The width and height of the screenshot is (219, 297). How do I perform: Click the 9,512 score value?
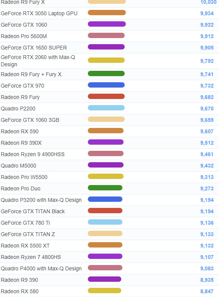(207, 143)
